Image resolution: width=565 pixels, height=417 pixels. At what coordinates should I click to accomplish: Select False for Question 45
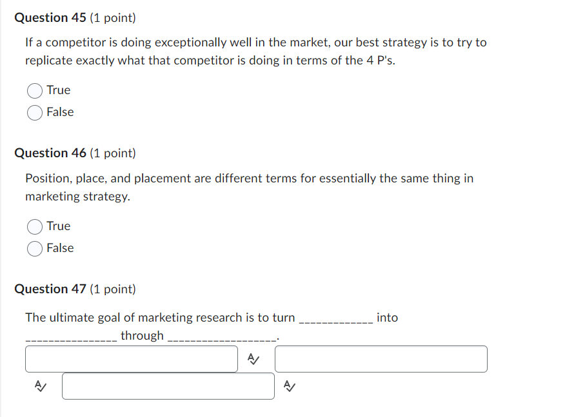pos(35,112)
